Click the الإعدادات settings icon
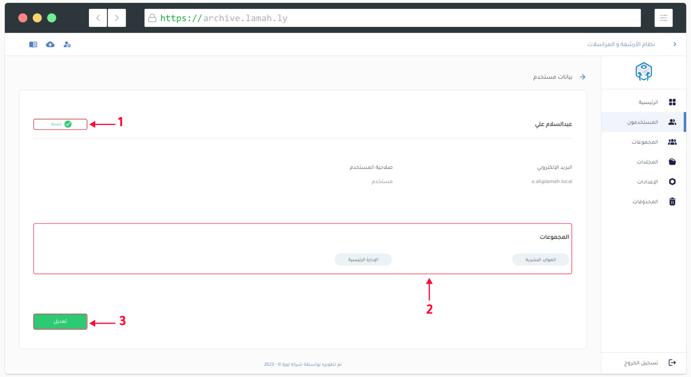The height and width of the screenshot is (377, 691). [672, 181]
